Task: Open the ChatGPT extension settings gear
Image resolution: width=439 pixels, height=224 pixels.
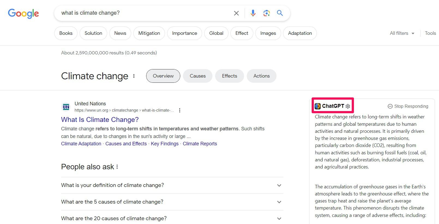Action: pos(348,106)
